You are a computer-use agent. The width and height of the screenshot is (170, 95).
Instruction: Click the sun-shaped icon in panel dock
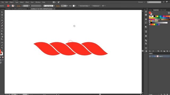(x=146, y=12)
